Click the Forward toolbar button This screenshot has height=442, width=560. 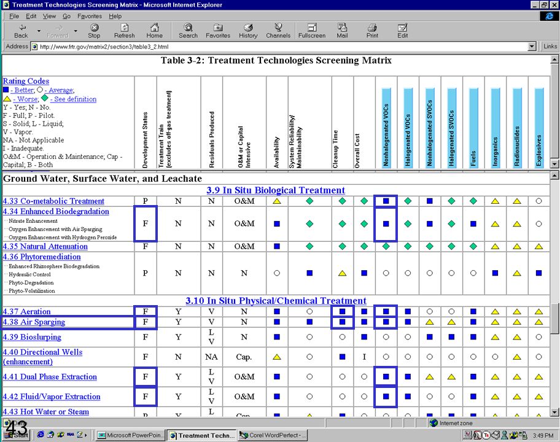(x=58, y=31)
